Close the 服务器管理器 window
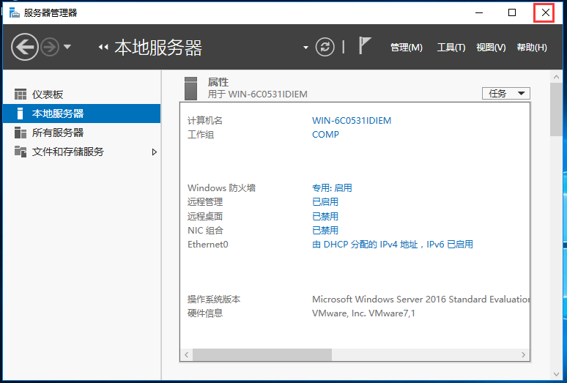 pos(545,12)
